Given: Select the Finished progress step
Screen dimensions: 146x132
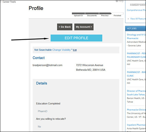Looking at the screenshot, I should [117, 15].
